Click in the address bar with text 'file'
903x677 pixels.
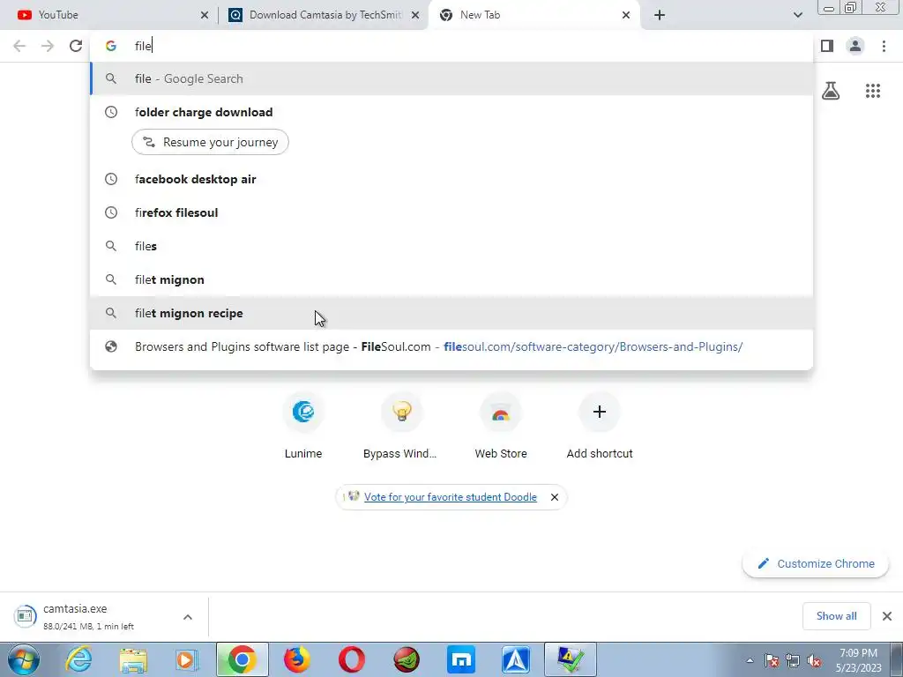click(x=451, y=46)
